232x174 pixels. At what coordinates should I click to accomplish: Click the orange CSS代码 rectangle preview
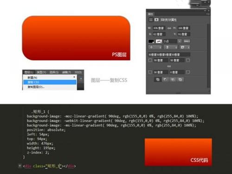tap(178, 152)
